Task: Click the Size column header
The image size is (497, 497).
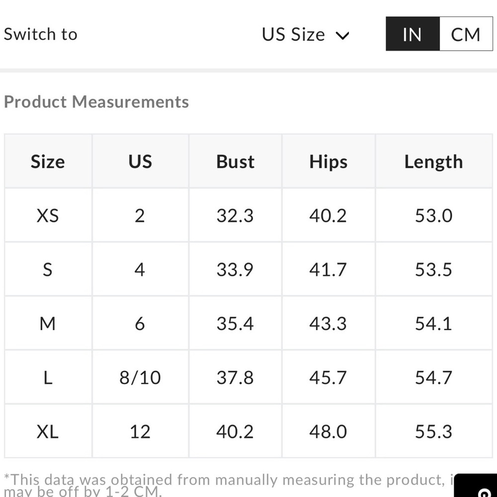Action: 48,162
